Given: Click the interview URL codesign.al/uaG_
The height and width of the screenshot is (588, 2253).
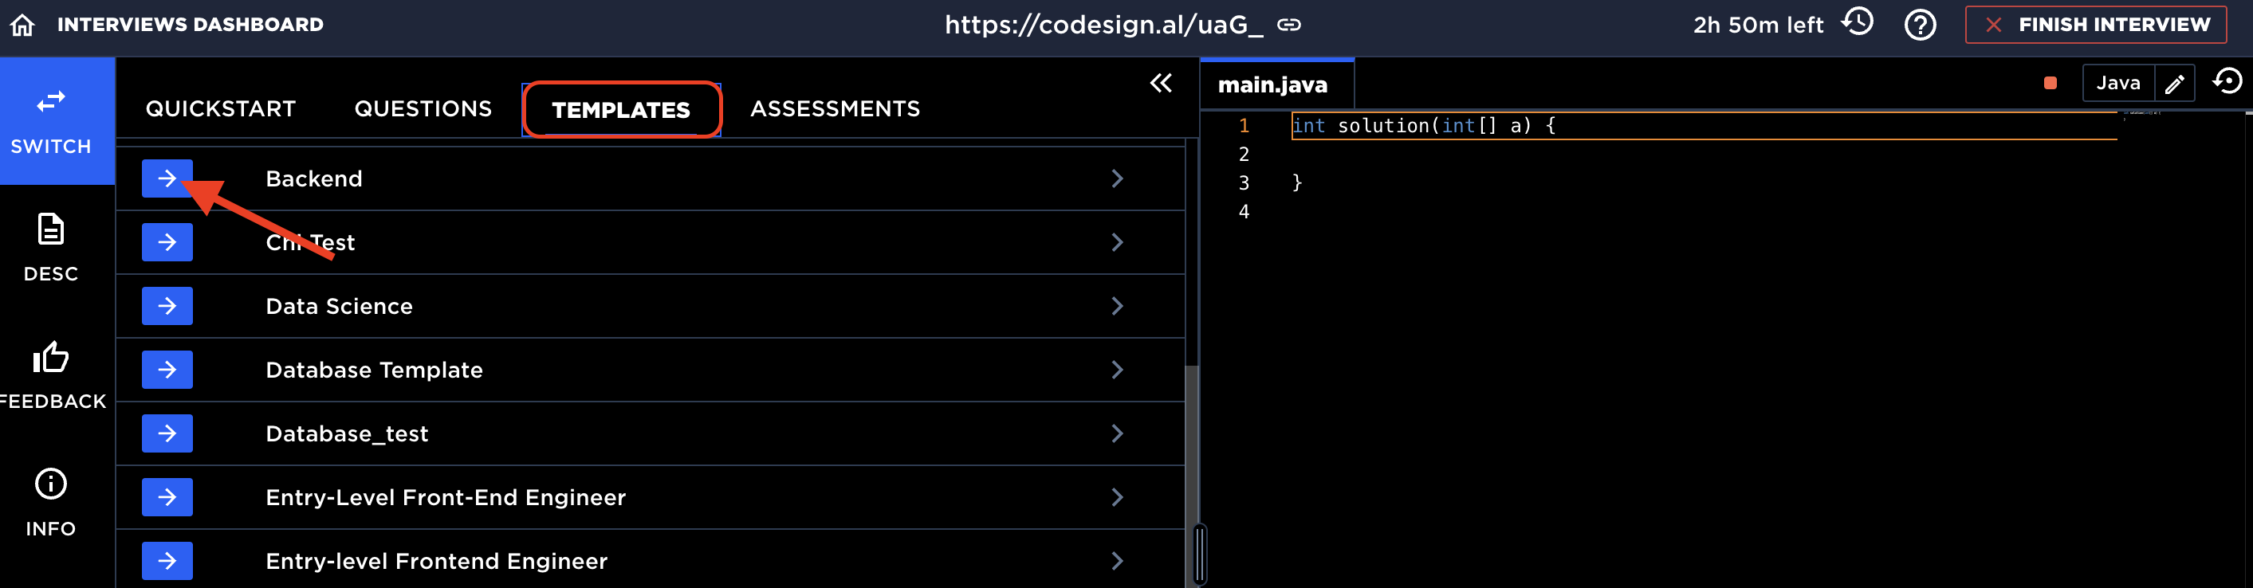Looking at the screenshot, I should 1103,25.
